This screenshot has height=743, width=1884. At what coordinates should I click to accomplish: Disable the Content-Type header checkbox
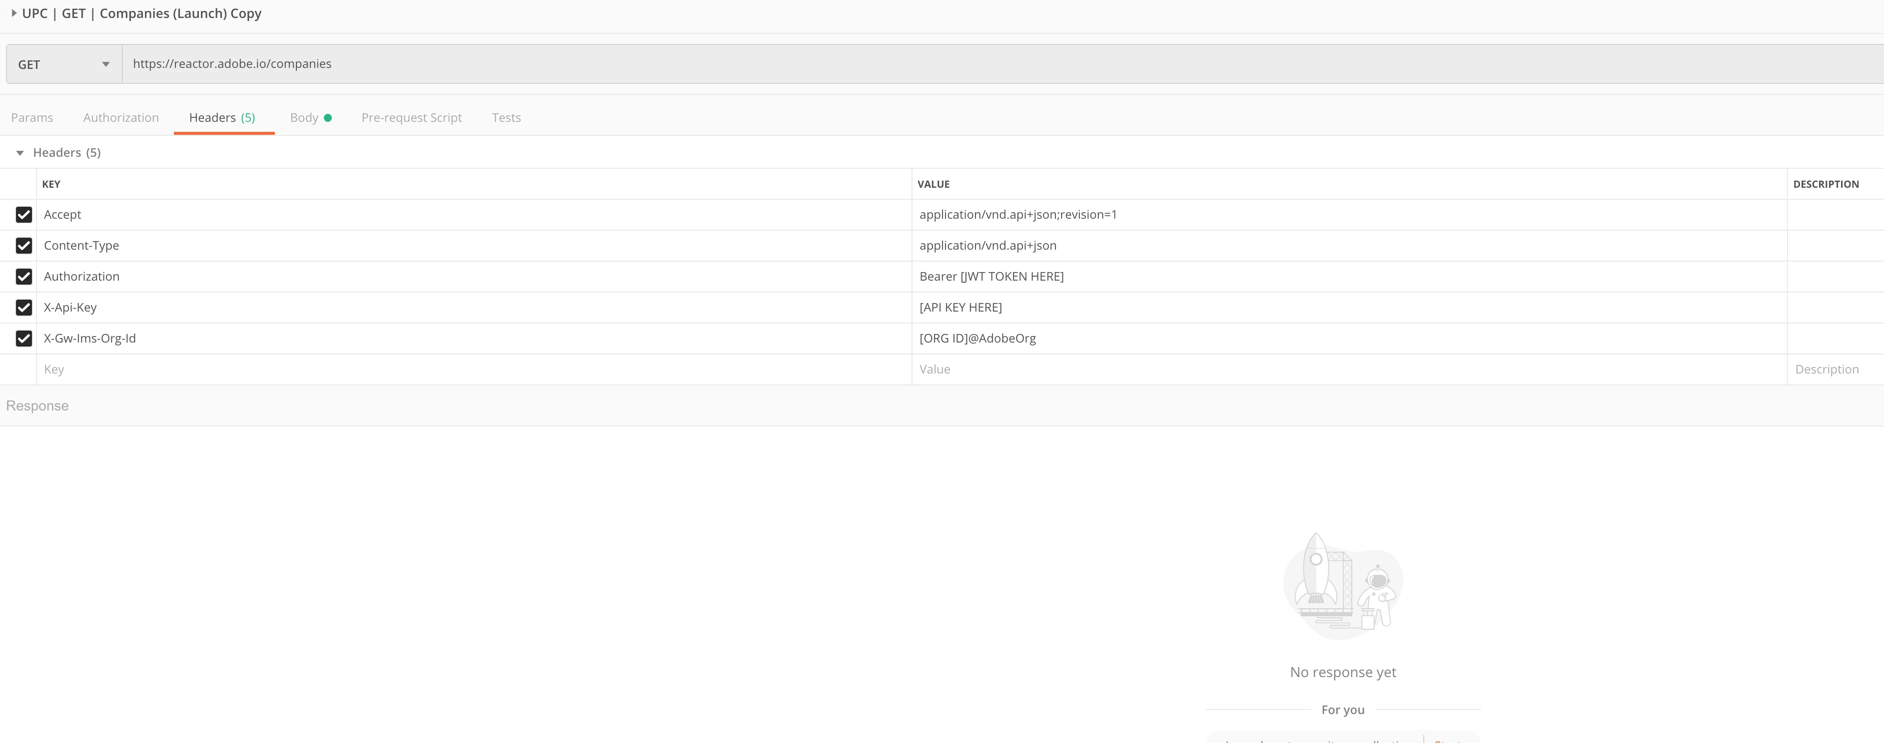click(24, 246)
